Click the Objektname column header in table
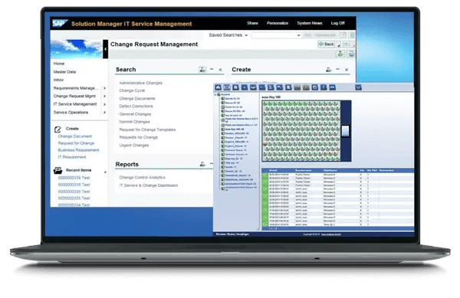Viewport: 460px width, 298px height. [x=330, y=170]
